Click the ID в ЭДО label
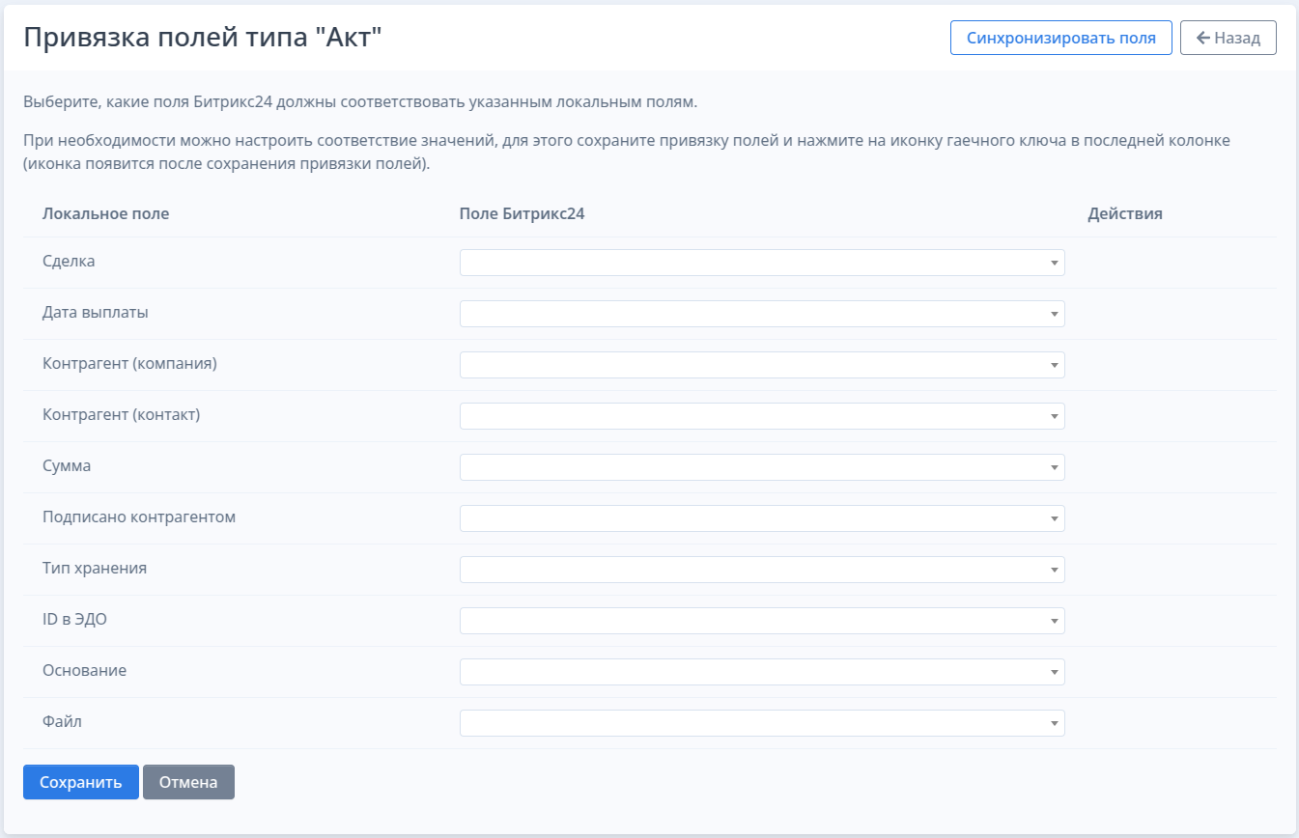The width and height of the screenshot is (1299, 838). coord(74,619)
